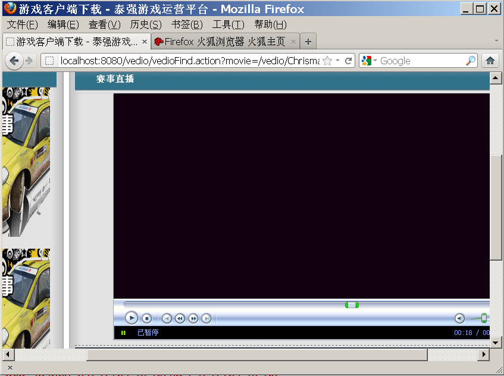Click the upper yellow rally car image
Viewport: 504px width, 376px height.
coord(26,162)
